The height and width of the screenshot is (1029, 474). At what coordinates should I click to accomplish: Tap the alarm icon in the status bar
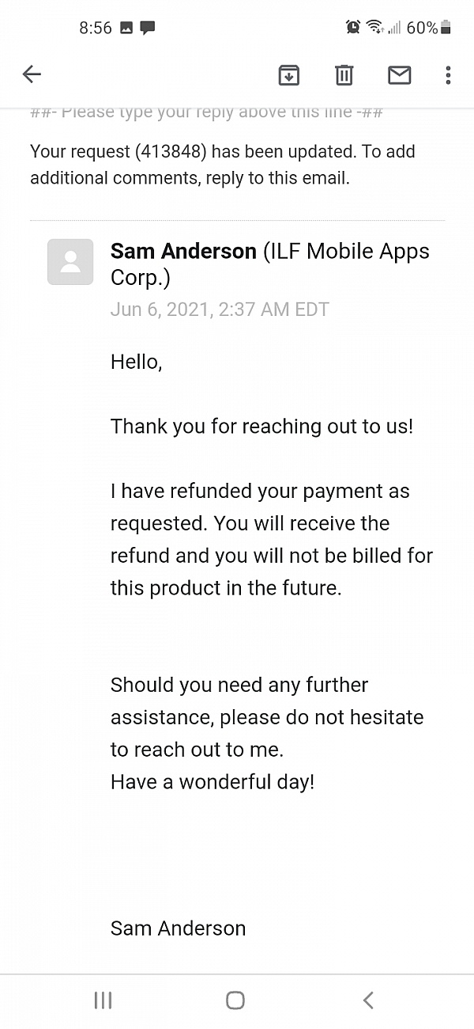[x=353, y=27]
